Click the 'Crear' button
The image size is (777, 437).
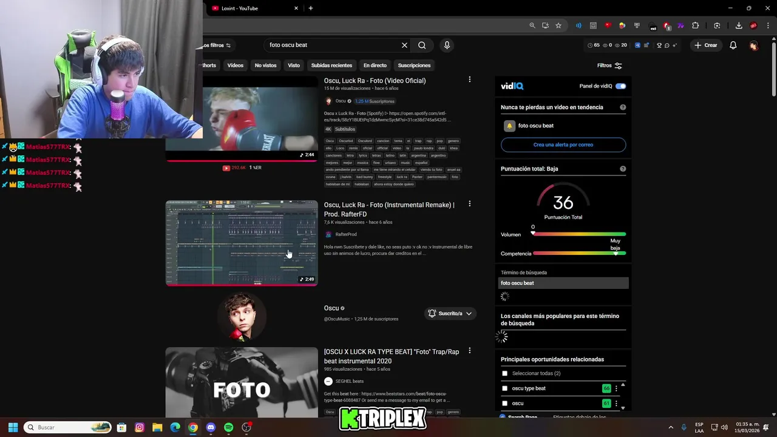706,46
